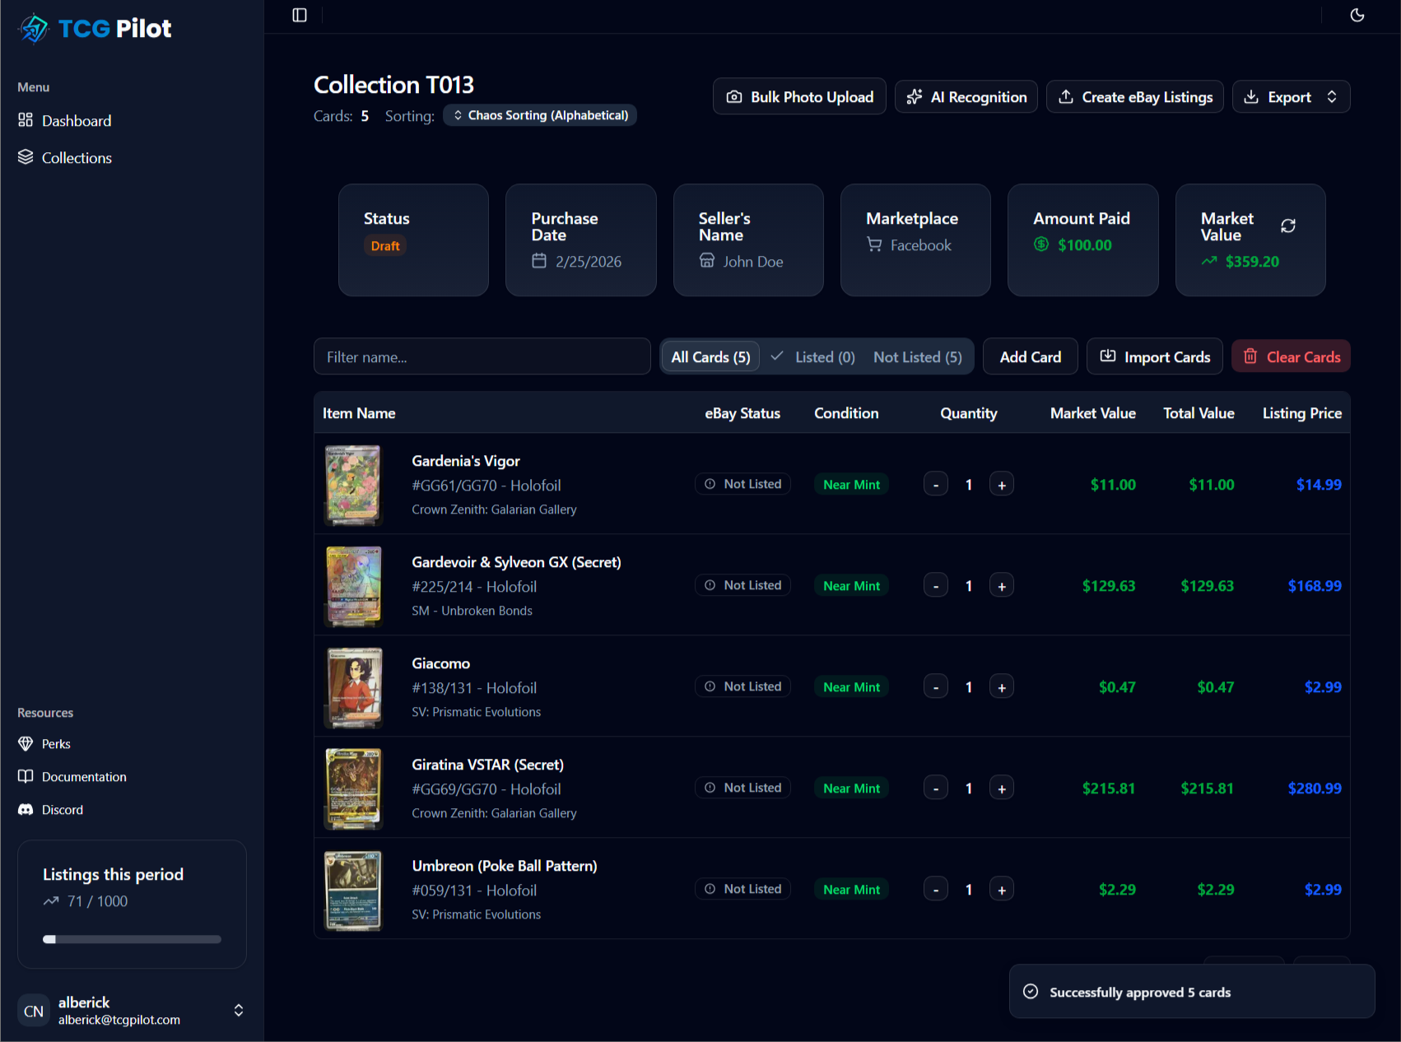Click the Create eBay Listings upload icon
Image resolution: width=1401 pixels, height=1042 pixels.
(1064, 96)
